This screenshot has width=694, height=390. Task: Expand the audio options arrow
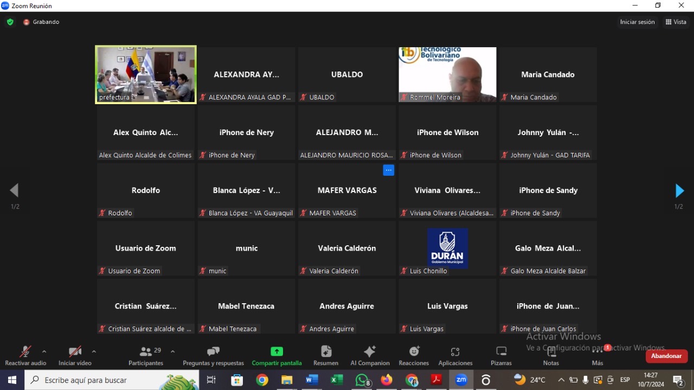pos(44,351)
